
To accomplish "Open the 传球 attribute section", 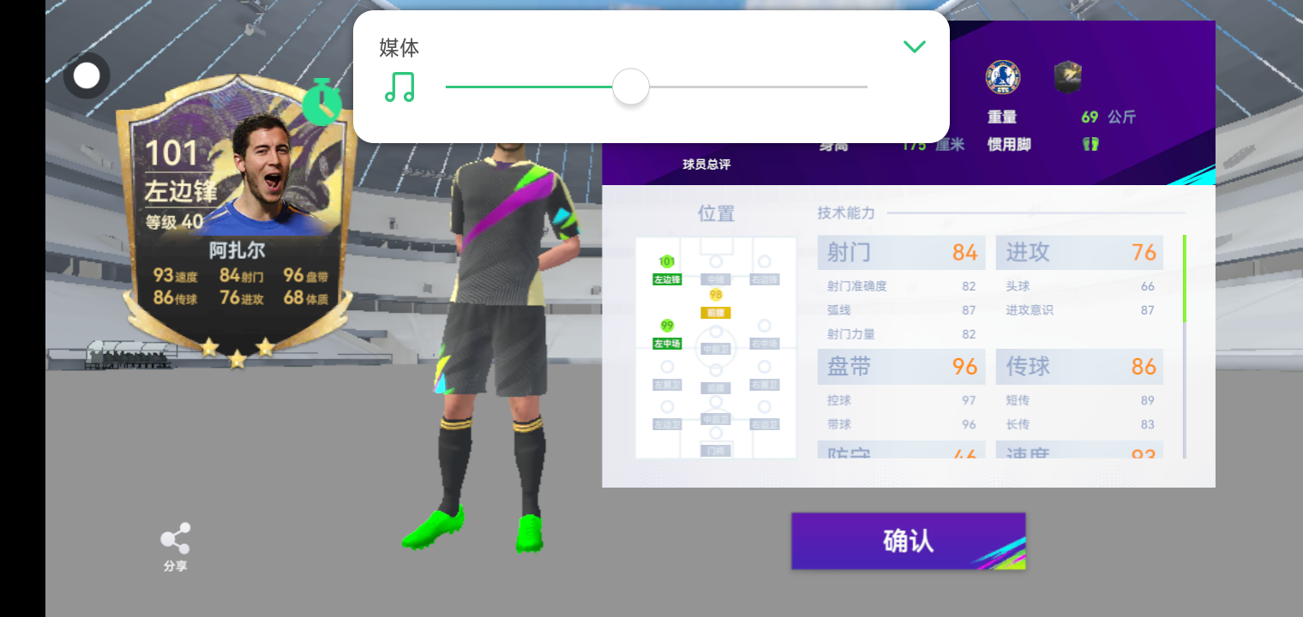I will click(x=1080, y=367).
